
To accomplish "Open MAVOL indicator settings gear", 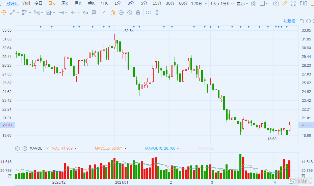I will [18, 149].
